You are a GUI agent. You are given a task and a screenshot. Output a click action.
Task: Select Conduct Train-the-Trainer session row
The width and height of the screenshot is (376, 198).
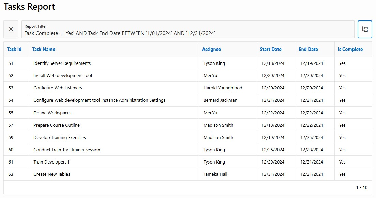188,150
